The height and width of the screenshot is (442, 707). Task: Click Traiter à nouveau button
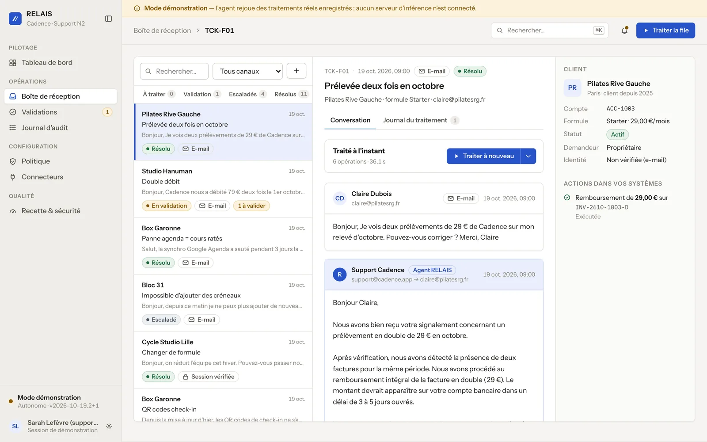[x=484, y=156]
